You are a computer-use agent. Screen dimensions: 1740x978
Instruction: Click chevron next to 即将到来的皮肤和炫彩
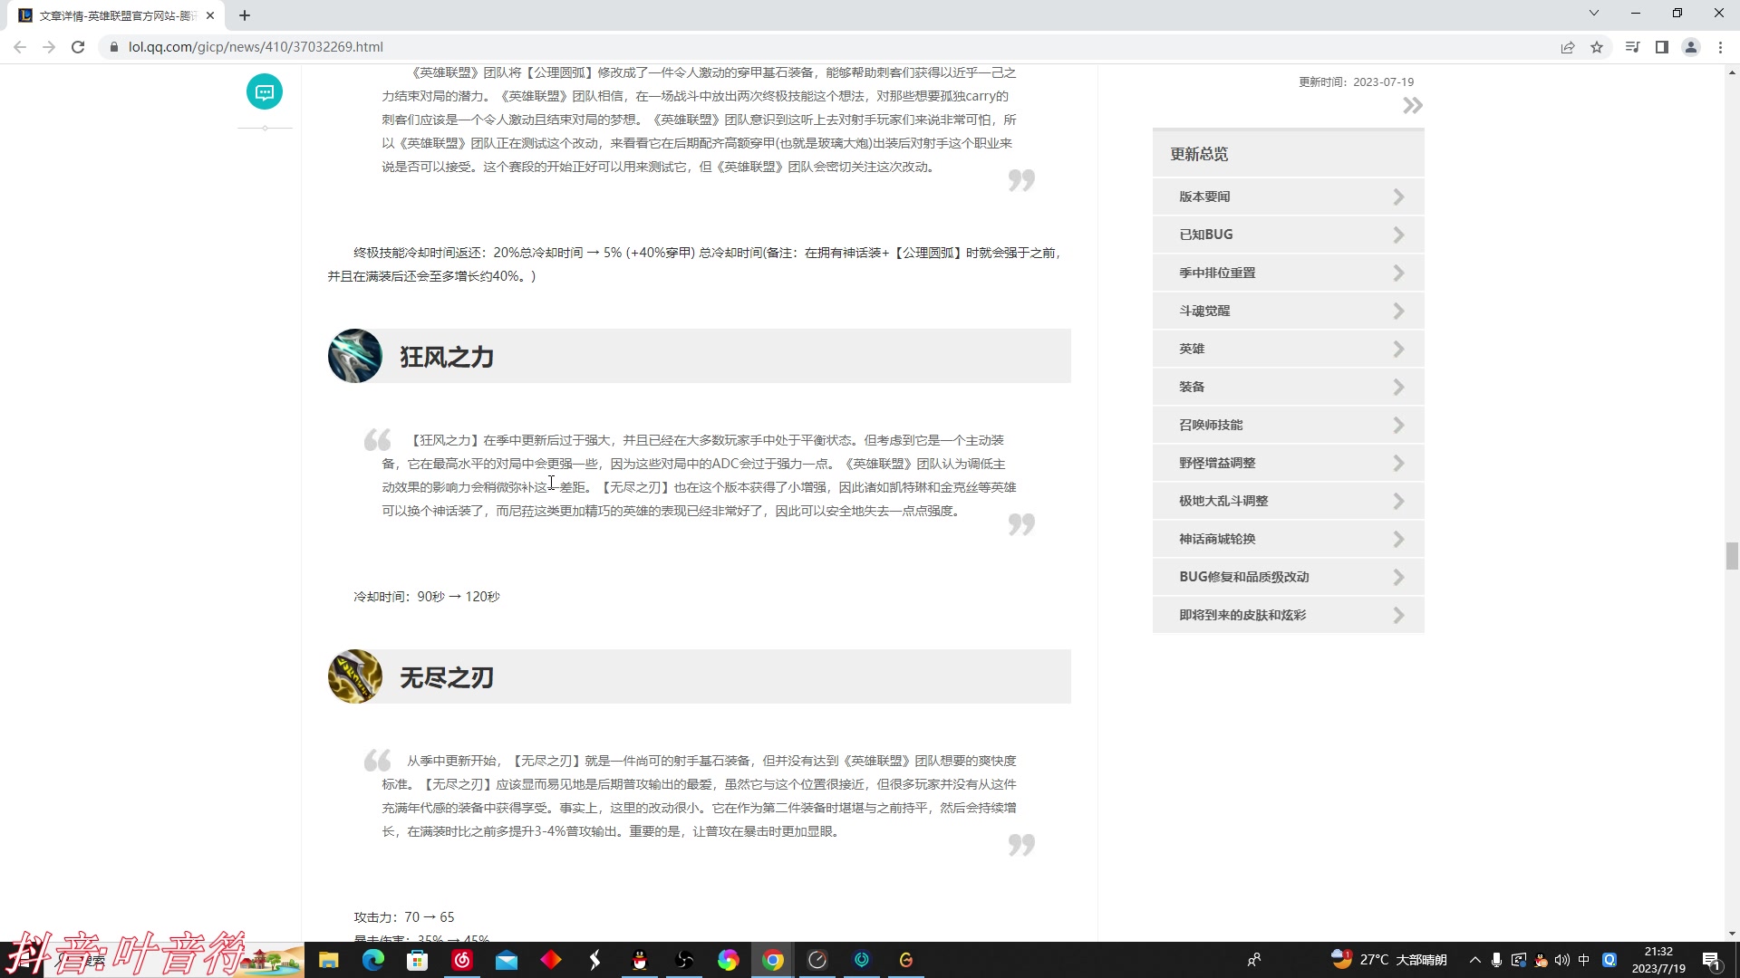[1398, 615]
